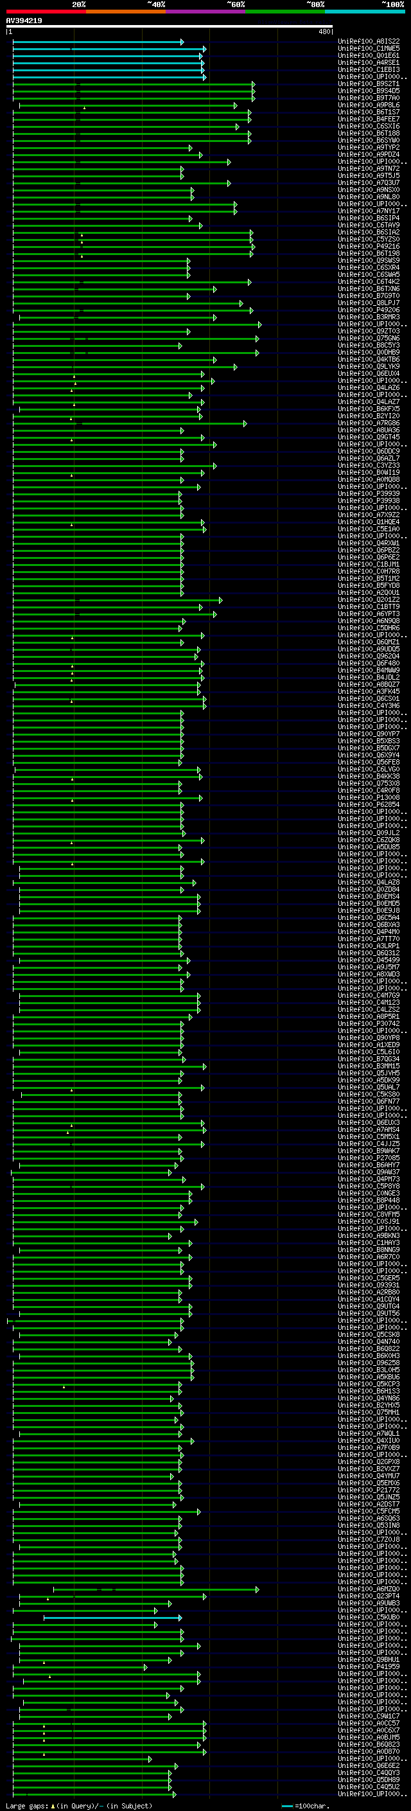Click the red 20% identity legend bar
Viewport: 411px width, 1811px height.
(46, 12)
